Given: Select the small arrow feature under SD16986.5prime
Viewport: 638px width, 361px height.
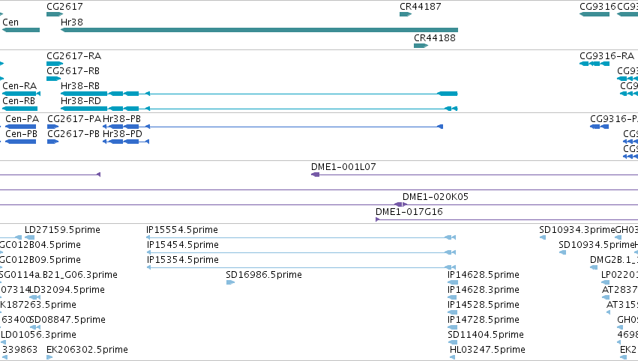Looking at the screenshot, I should [230, 282].
